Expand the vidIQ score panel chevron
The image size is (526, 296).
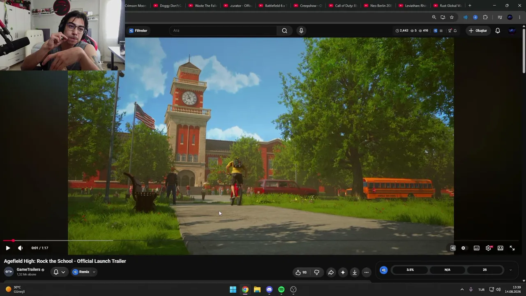tap(510, 270)
